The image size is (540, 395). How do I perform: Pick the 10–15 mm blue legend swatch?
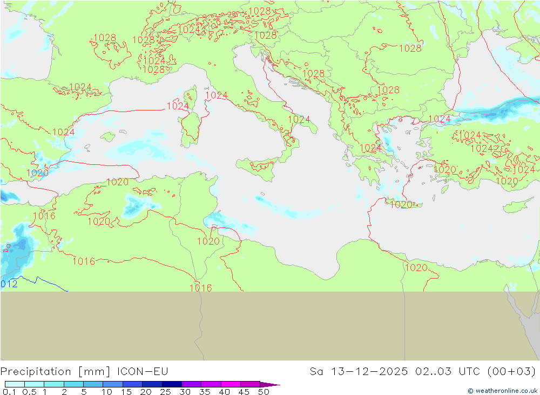coord(113,384)
